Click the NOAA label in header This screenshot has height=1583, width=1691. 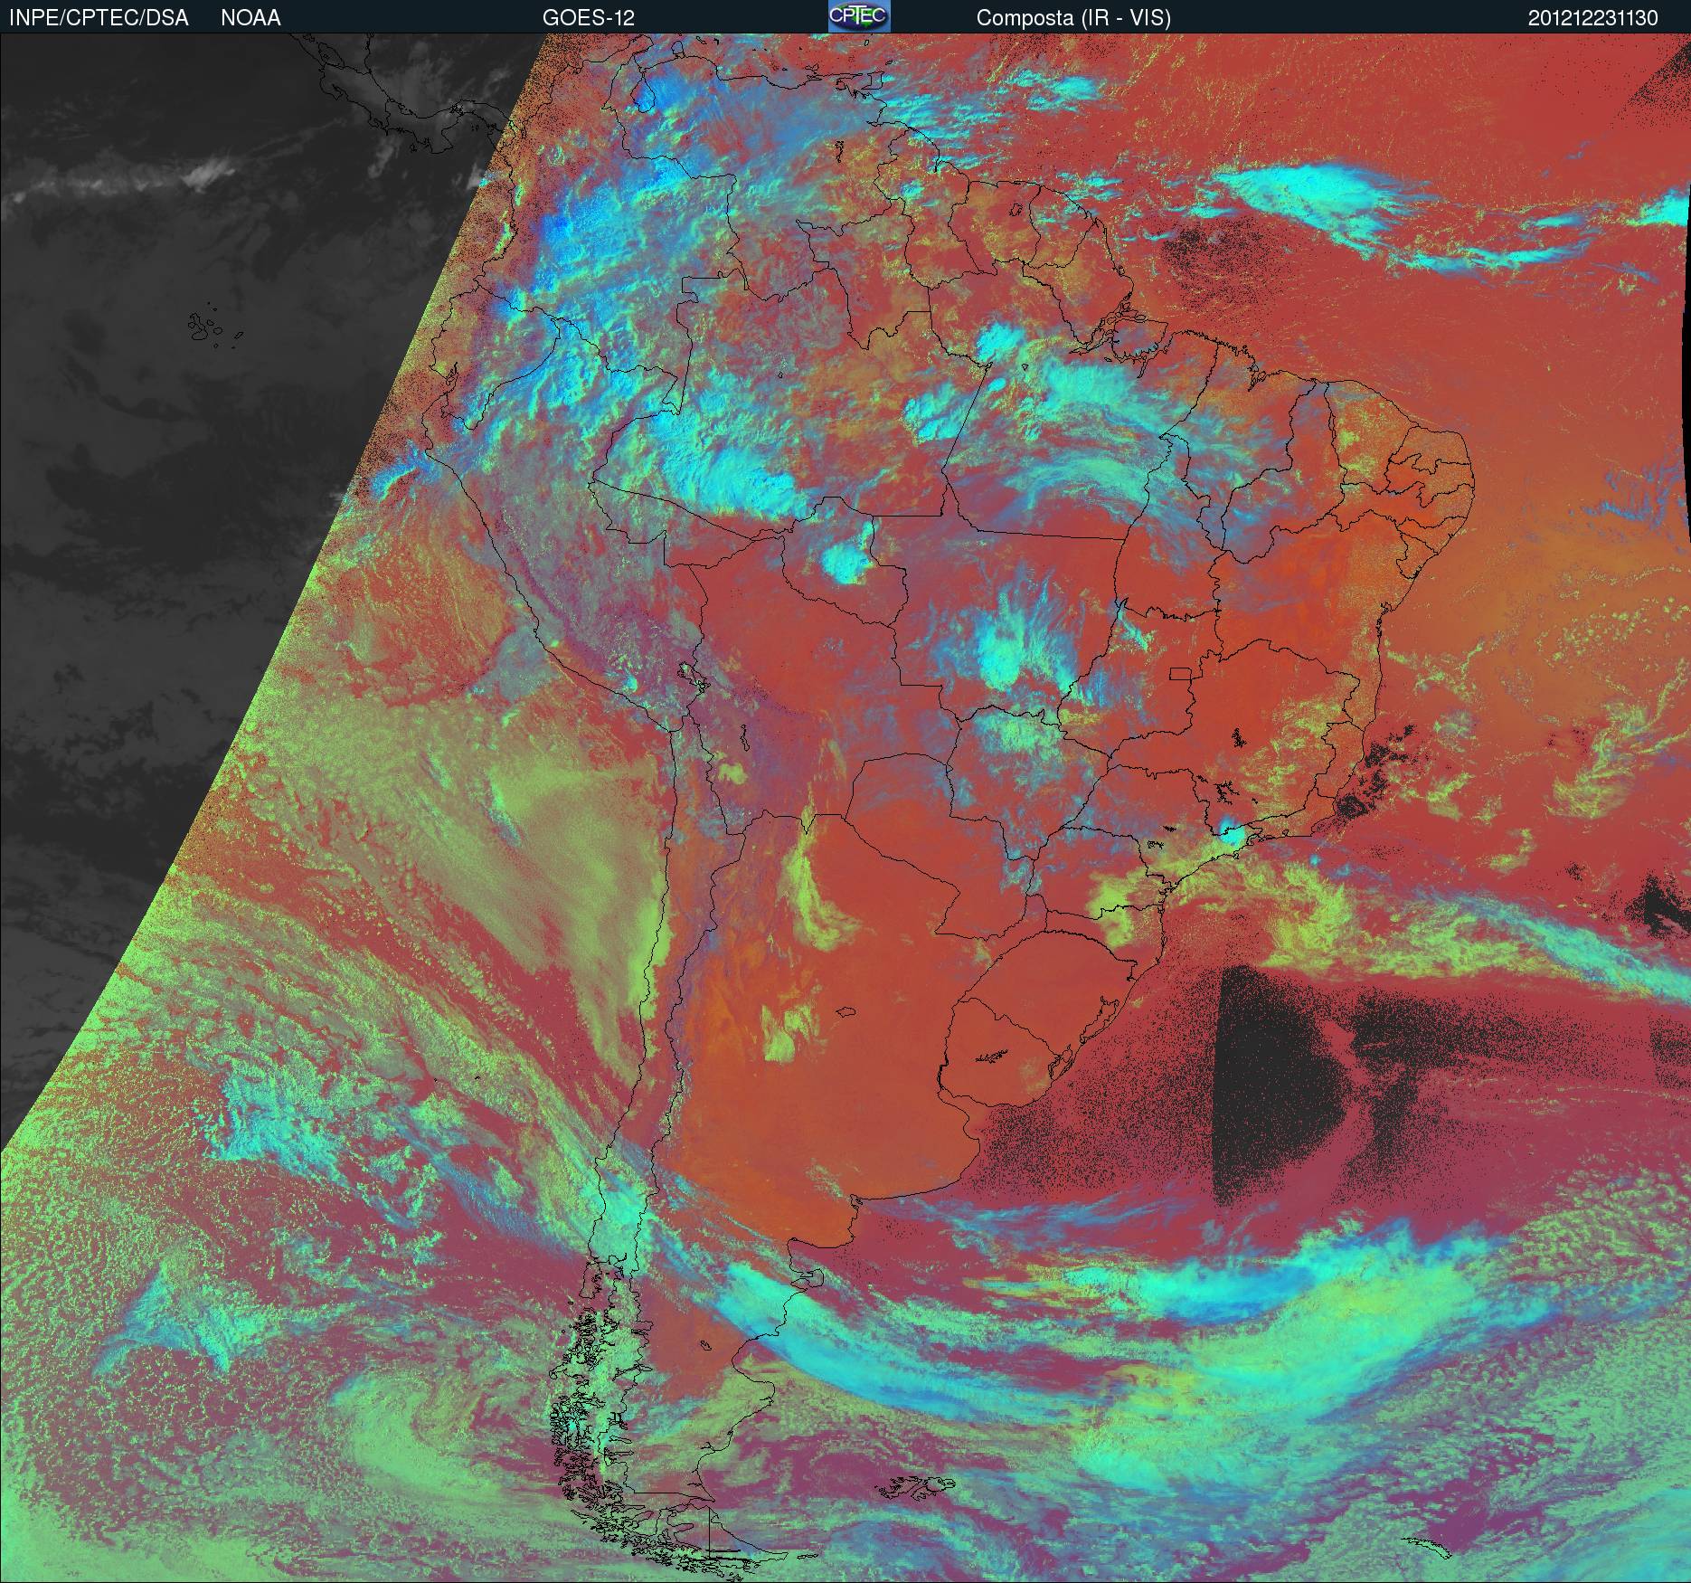[250, 18]
